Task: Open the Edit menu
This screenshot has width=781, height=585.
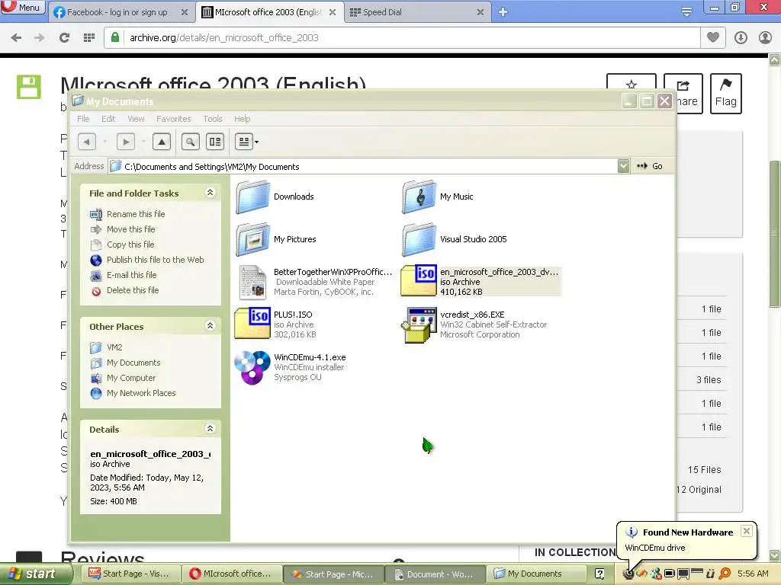Action: (x=108, y=119)
